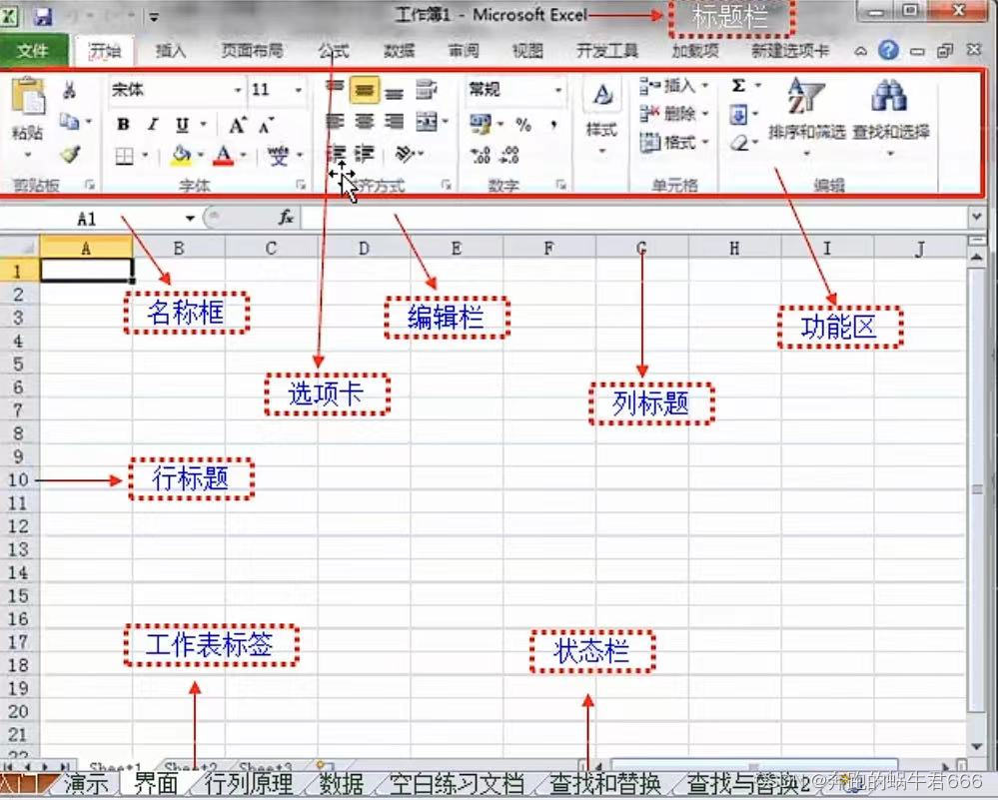This screenshot has height=800, width=998.
Task: Switch to the 数据 ribbon tab
Action: tap(399, 50)
